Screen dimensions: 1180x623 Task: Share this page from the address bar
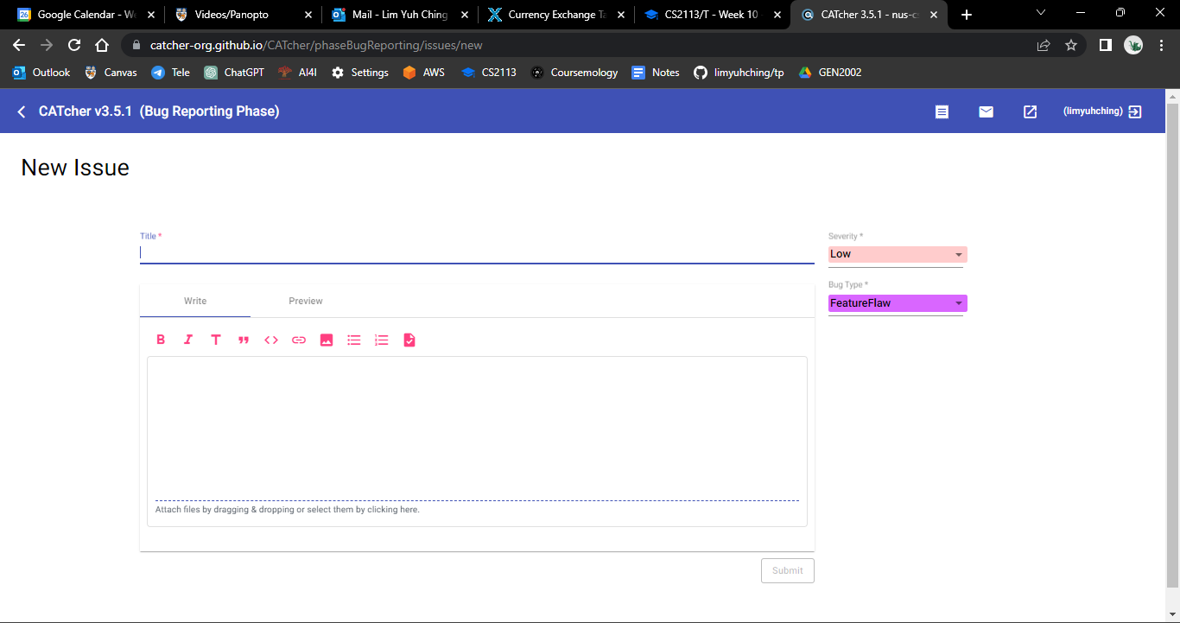tap(1044, 45)
